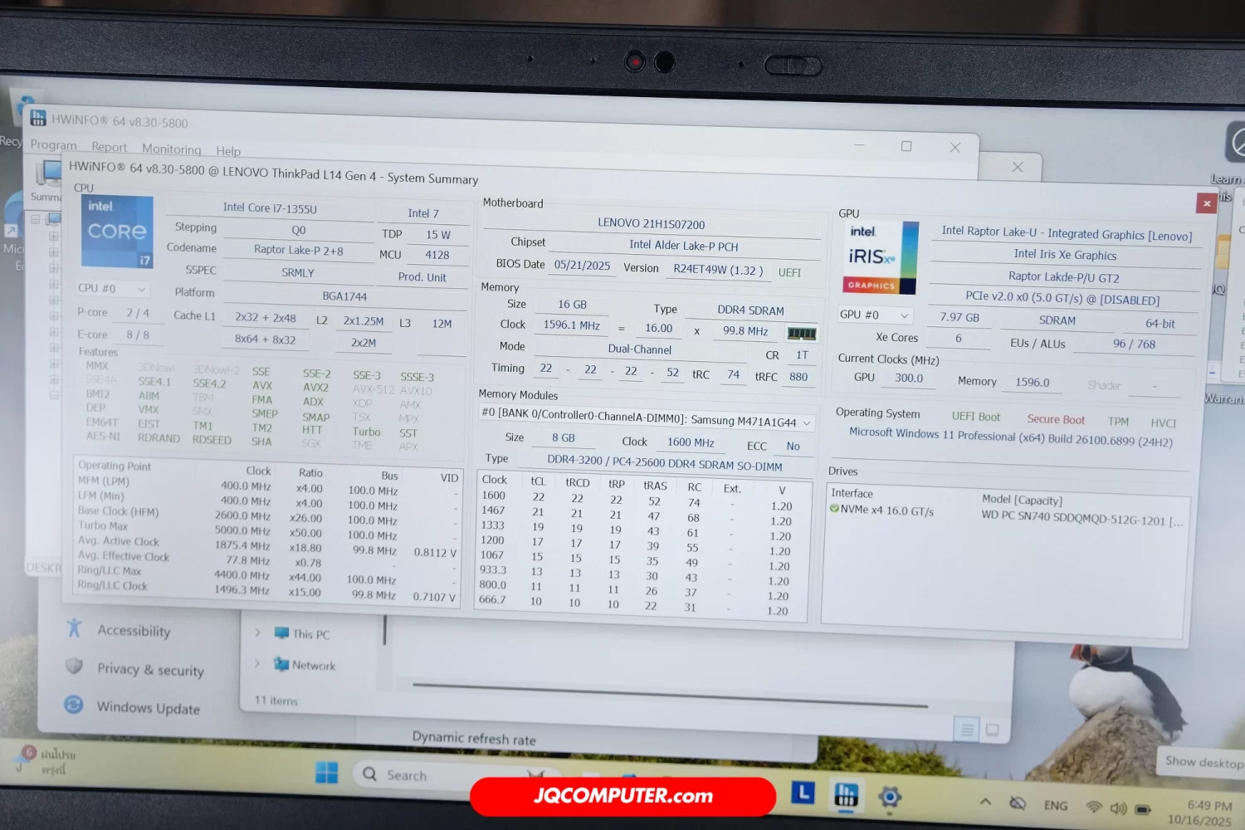The width and height of the screenshot is (1245, 830).
Task: Open the GPU #0 selector dropdown
Action: [875, 315]
